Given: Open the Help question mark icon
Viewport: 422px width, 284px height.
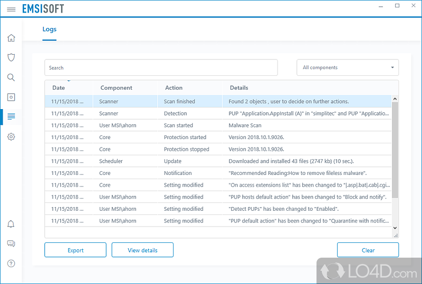Looking at the screenshot, I should 11,263.
